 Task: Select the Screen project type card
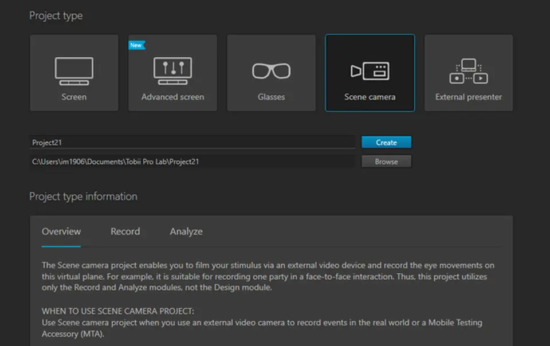click(74, 73)
